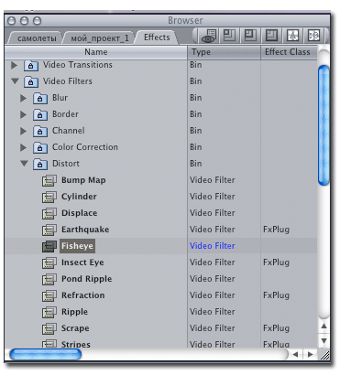The width and height of the screenshot is (340, 375).
Task: Select the Scrape filter name
Action: (x=75, y=328)
